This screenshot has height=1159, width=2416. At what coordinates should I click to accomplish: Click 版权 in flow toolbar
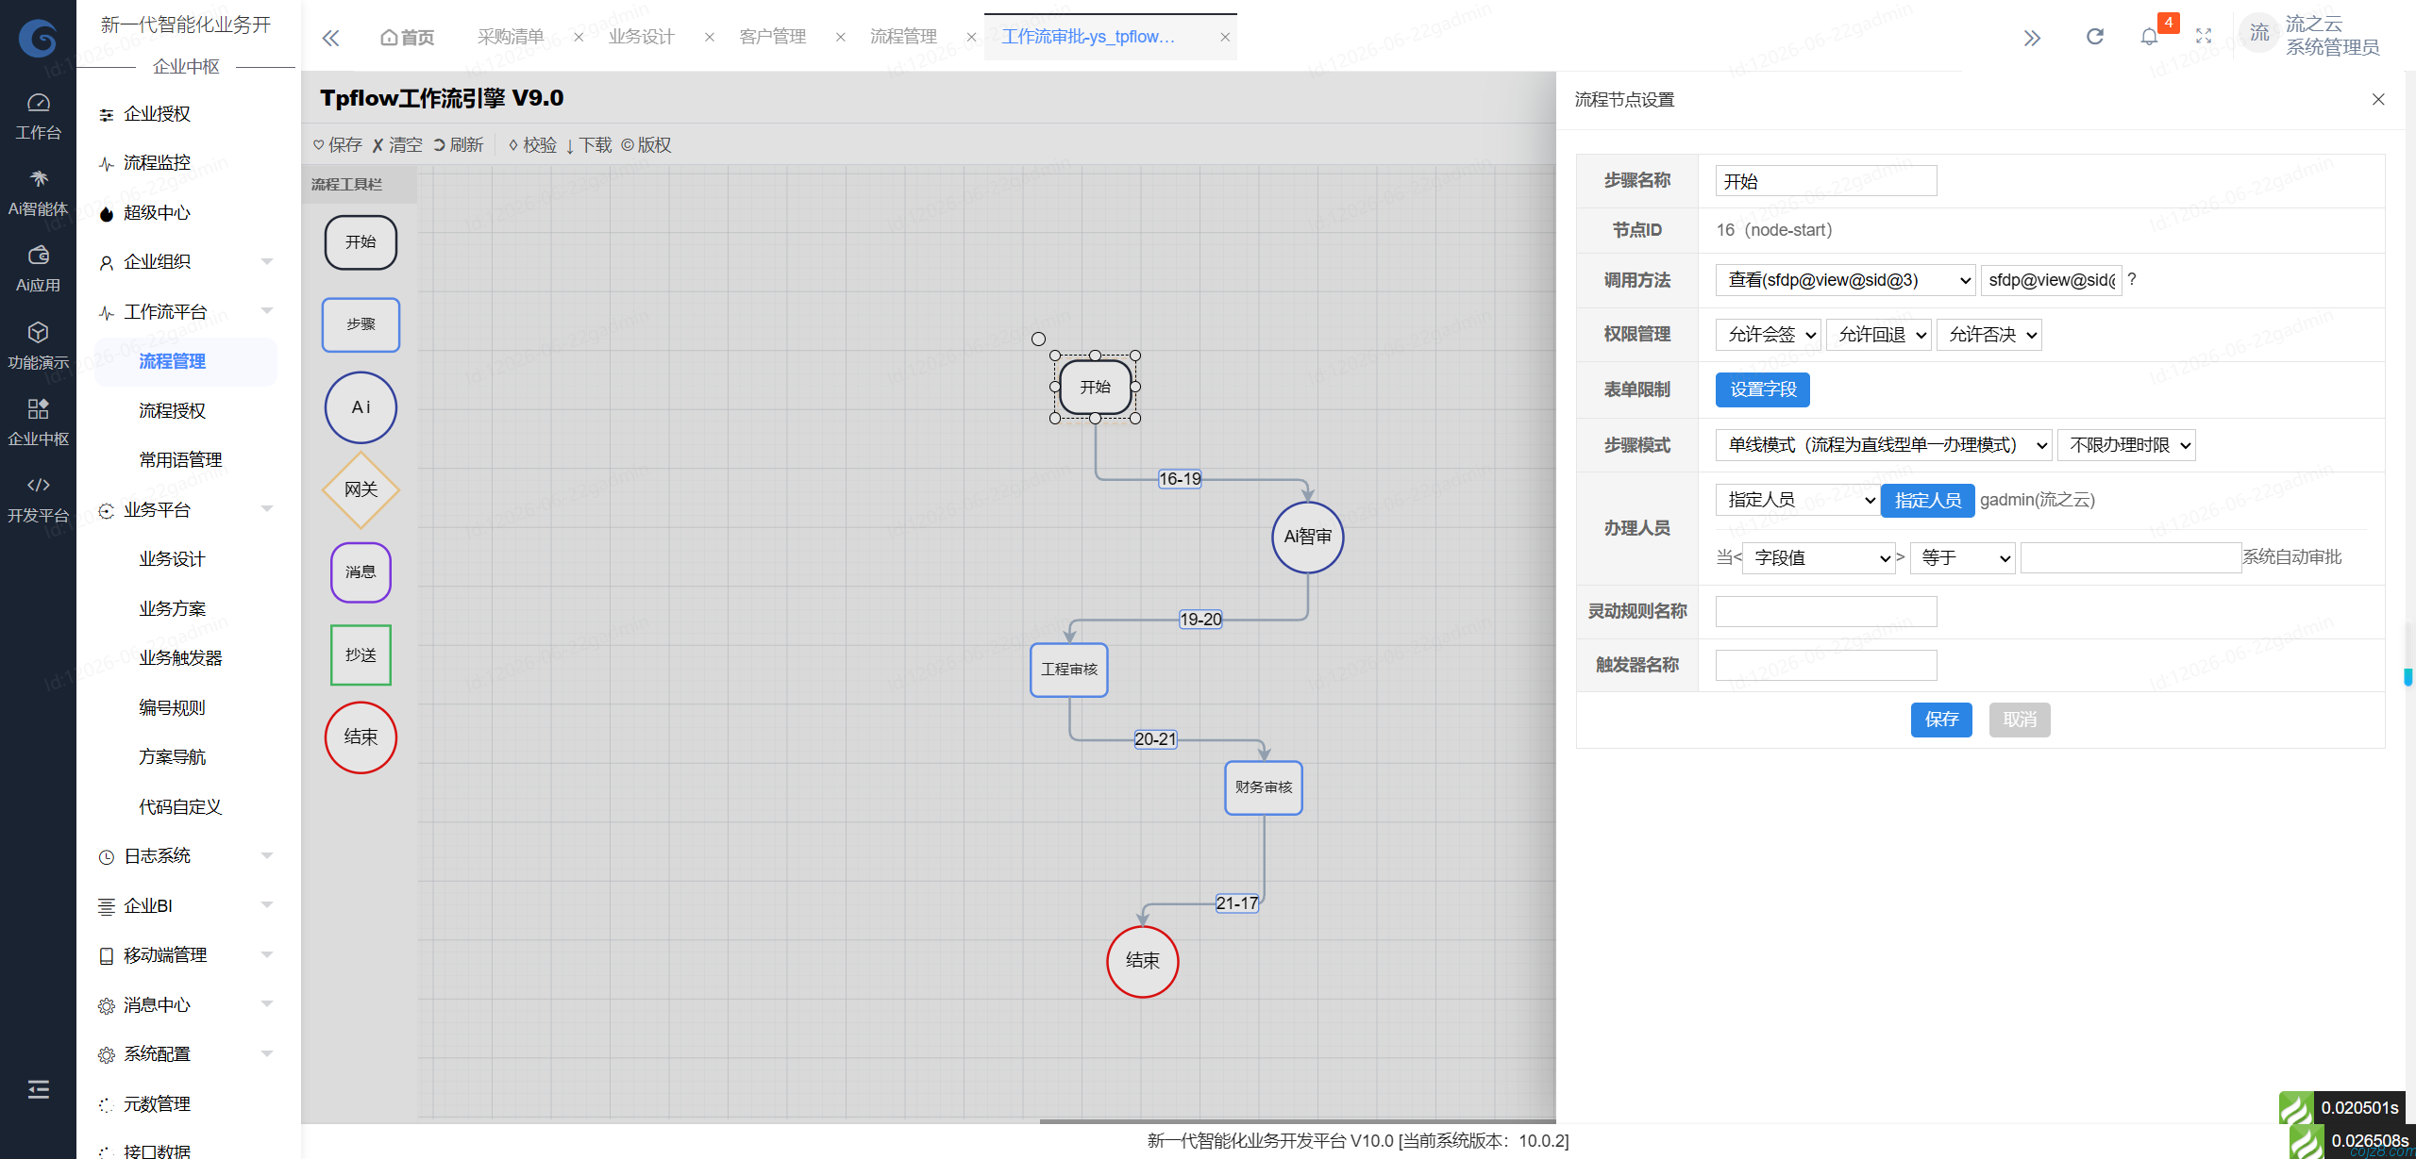(x=646, y=145)
